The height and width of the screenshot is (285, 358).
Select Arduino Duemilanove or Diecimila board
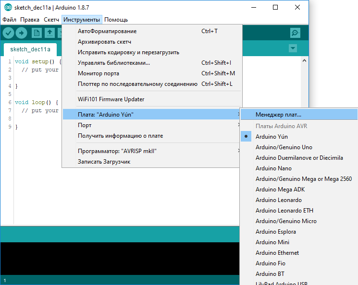[299, 158]
